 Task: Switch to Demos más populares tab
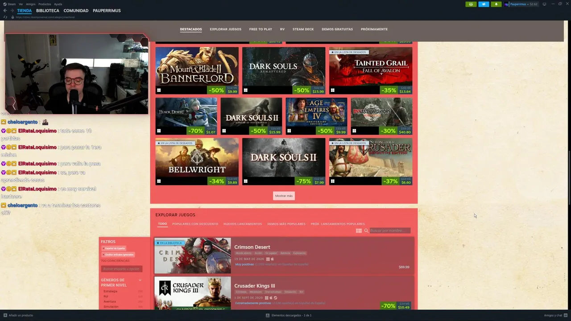pyautogui.click(x=286, y=224)
